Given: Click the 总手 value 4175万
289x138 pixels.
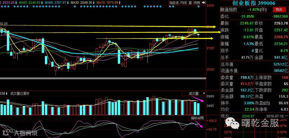Looking at the screenshot, I should (x=247, y=57).
